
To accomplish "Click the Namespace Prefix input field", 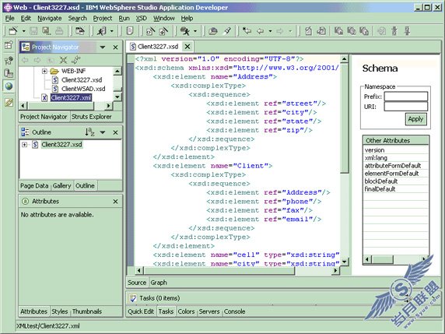I will [406, 97].
